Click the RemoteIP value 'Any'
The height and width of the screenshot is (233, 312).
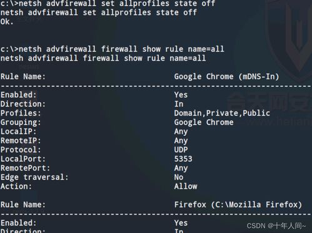(x=181, y=141)
